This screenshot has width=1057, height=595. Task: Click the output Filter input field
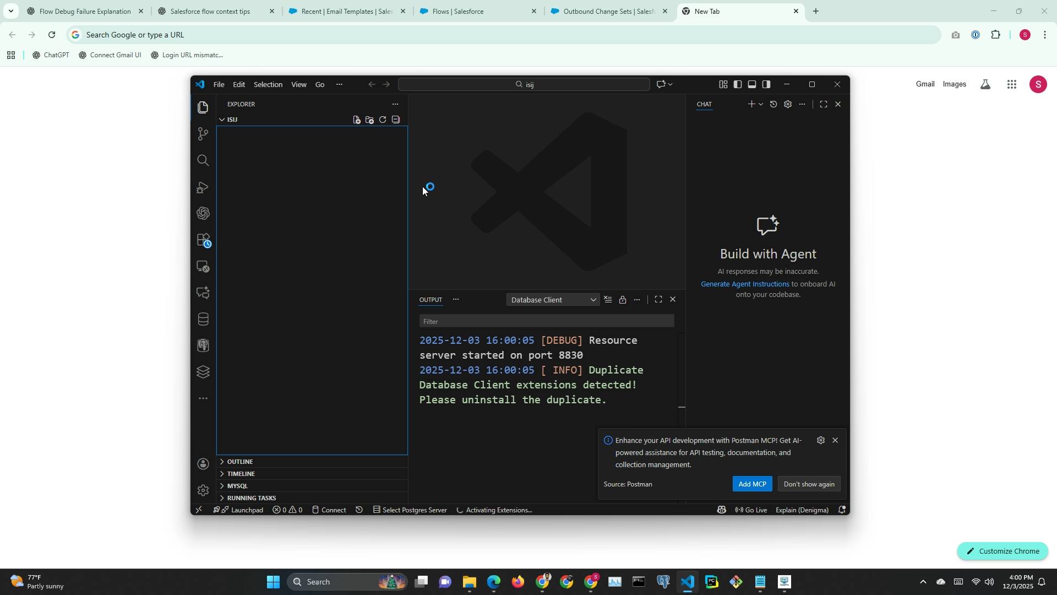546,321
